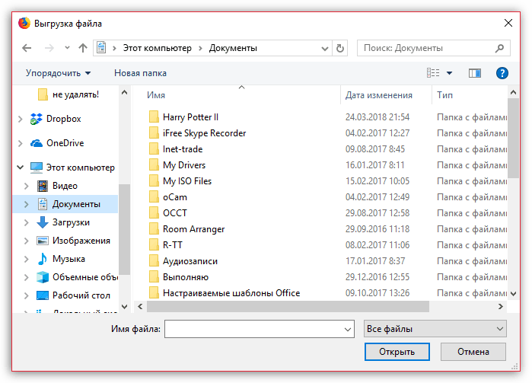Click date 29.09.2016 11:18 cell
The width and height of the screenshot is (532, 383).
pyautogui.click(x=377, y=229)
